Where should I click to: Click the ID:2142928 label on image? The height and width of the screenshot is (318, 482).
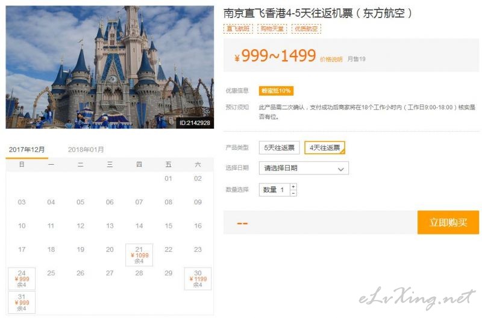195,123
